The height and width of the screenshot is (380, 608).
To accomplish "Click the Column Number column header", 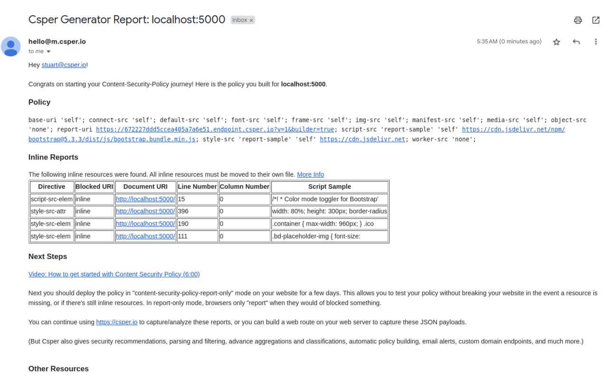I will point(245,187).
